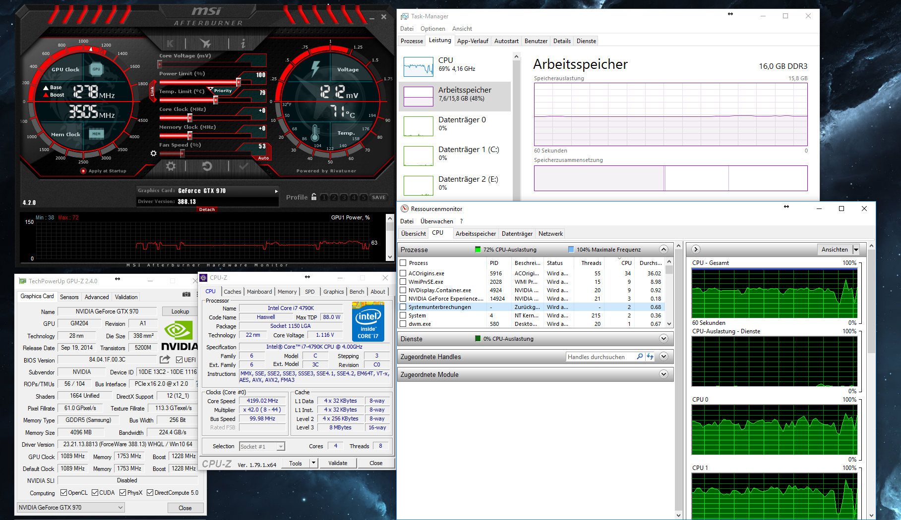Refresh handle search results icon
The height and width of the screenshot is (520, 901).
pos(650,357)
